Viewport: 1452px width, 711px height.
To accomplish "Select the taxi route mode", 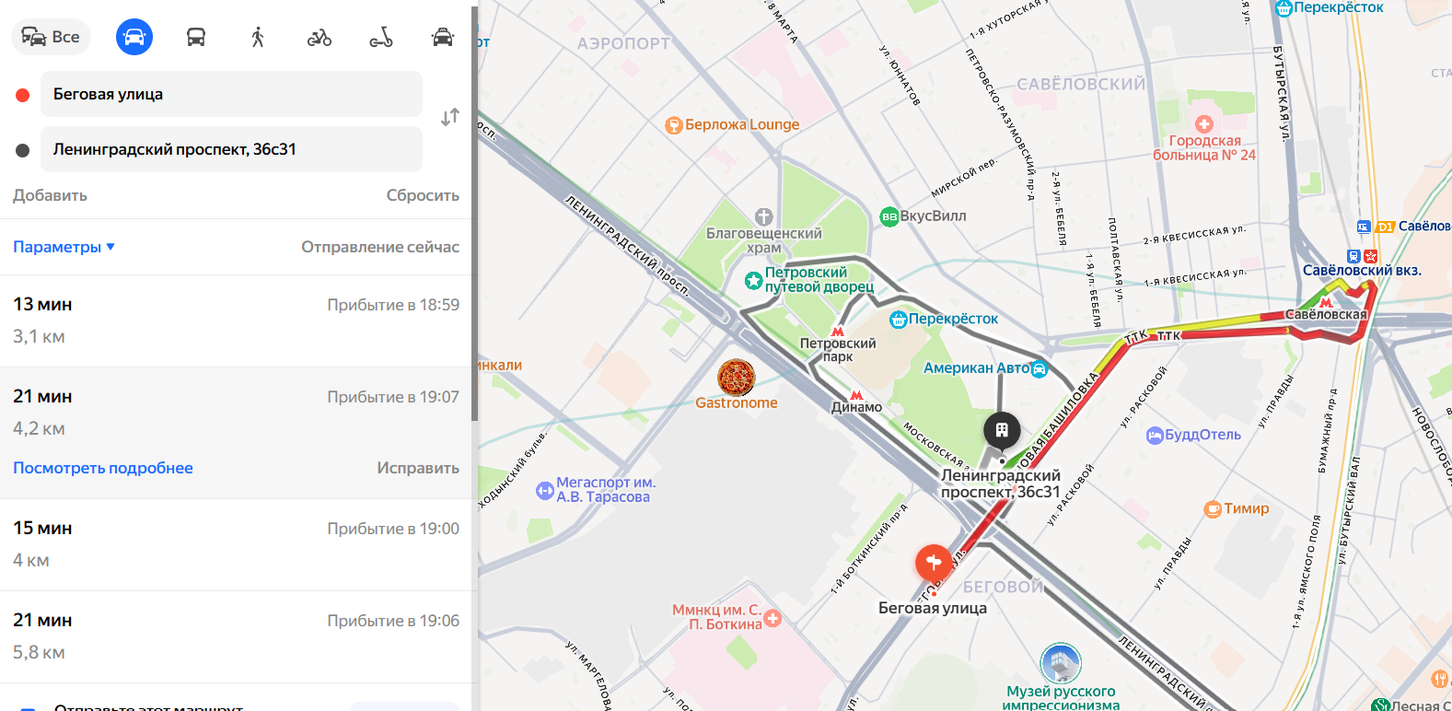I will [x=443, y=37].
